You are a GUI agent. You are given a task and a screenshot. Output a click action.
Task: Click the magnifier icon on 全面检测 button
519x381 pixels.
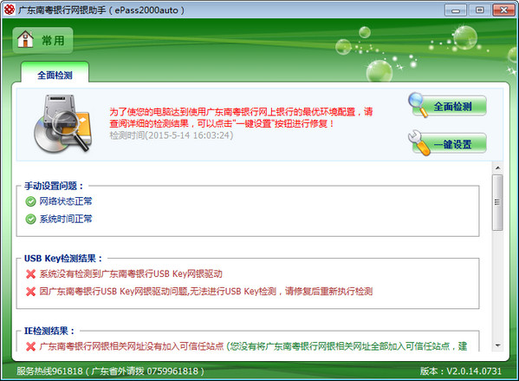point(418,104)
